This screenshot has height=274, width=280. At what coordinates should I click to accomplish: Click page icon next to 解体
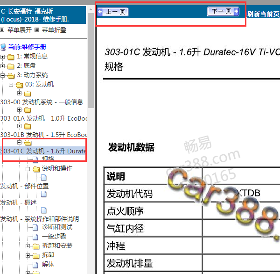pyautogui.click(x=35, y=265)
